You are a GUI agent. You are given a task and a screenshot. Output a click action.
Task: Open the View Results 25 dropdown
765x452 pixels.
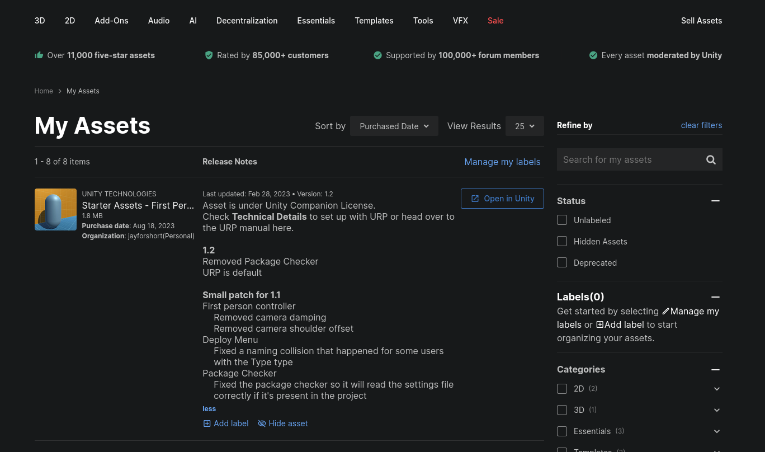(524, 126)
